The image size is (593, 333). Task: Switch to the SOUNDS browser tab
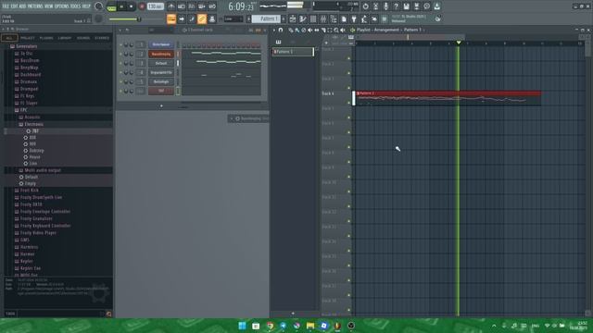[x=83, y=38]
